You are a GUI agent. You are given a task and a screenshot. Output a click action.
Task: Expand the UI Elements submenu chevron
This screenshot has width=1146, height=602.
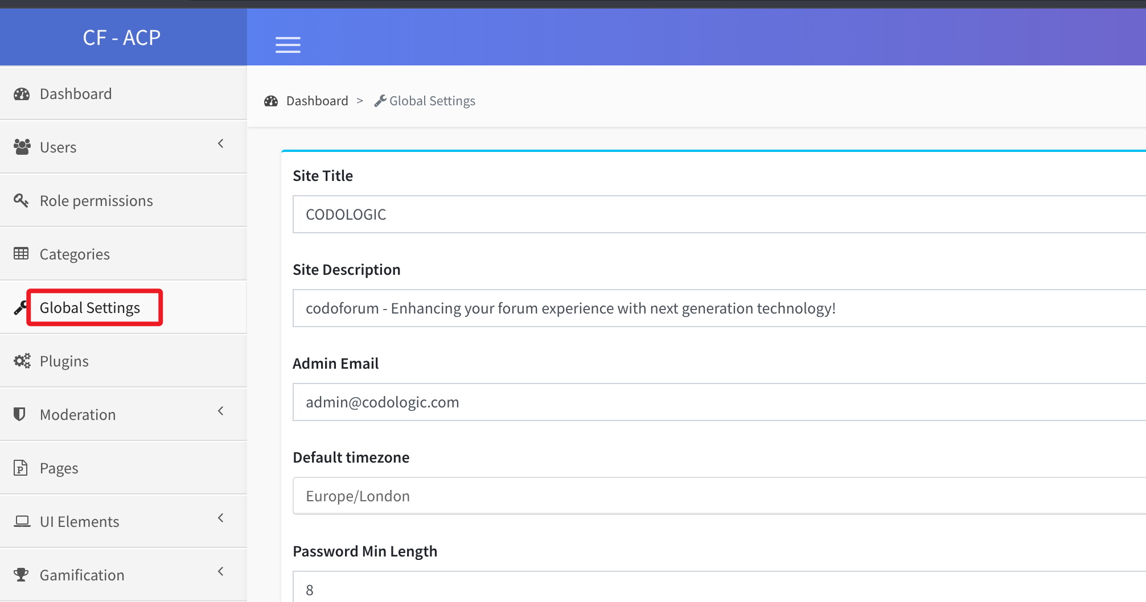tap(221, 518)
